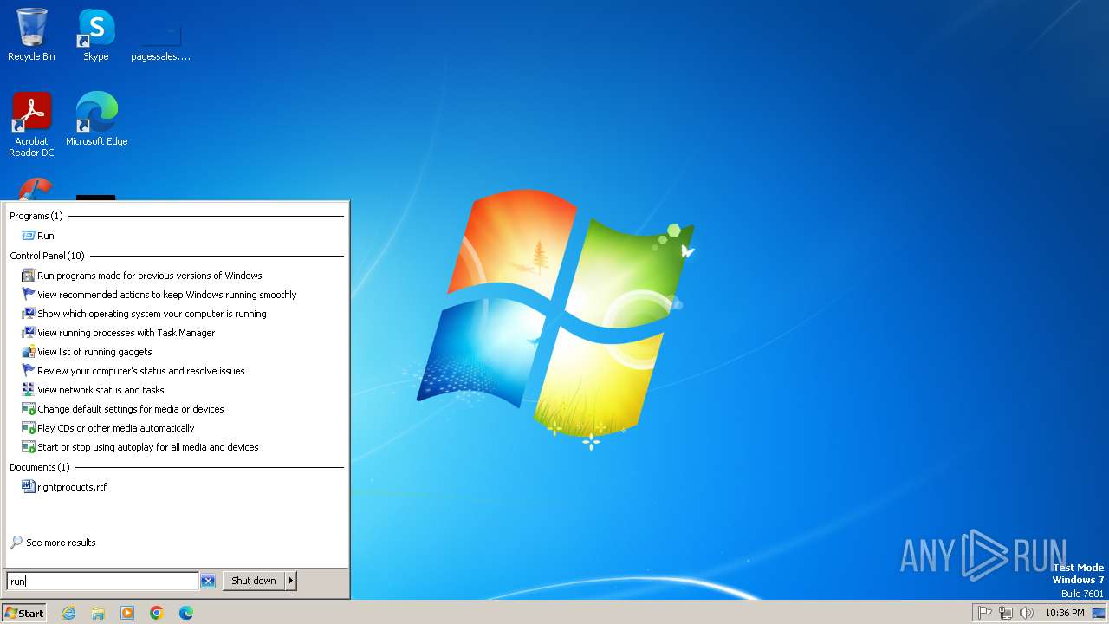Click the 10:36 PM taskbar clock
This screenshot has width=1109, height=624.
[x=1065, y=613]
